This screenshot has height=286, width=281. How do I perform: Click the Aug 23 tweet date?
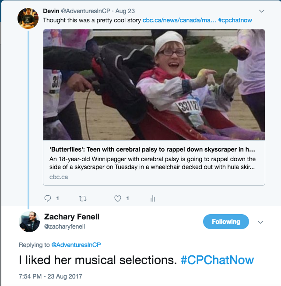[x=124, y=11]
